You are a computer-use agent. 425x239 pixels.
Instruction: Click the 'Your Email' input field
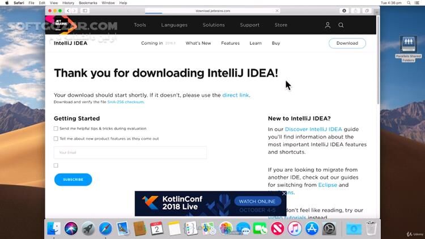tap(130, 152)
